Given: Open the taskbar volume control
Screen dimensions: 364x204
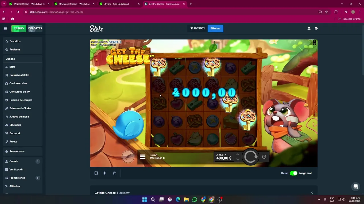Looking at the screenshot, I should [344, 199].
